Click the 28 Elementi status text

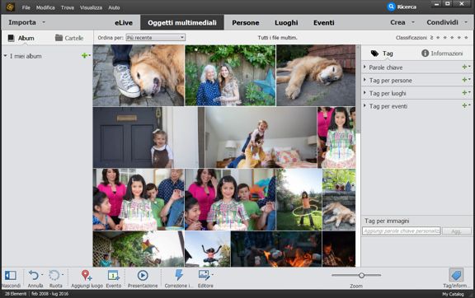16,294
